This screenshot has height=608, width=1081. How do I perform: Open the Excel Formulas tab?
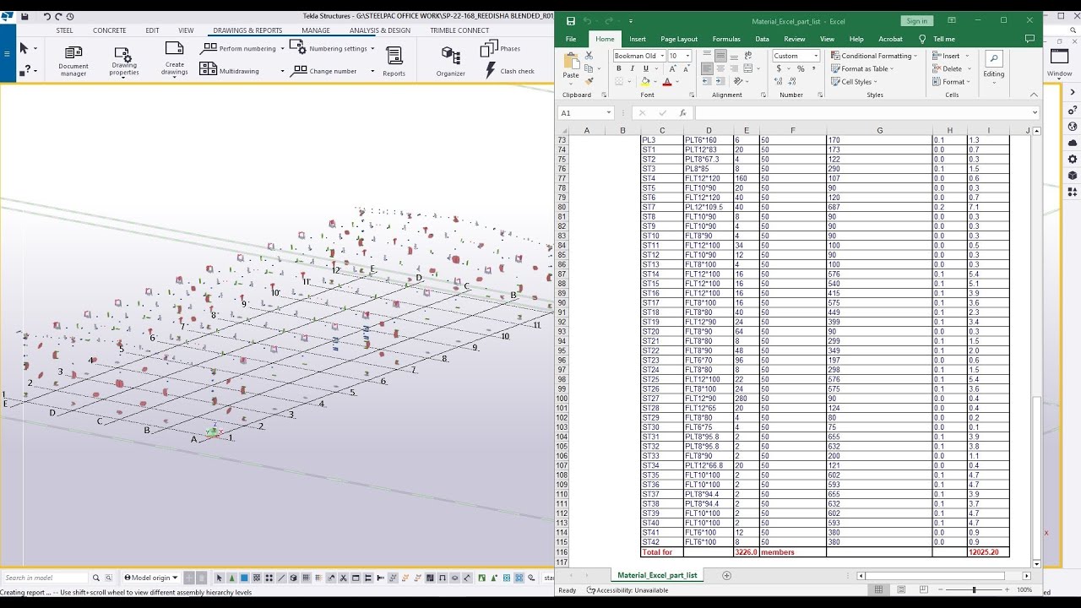click(726, 39)
